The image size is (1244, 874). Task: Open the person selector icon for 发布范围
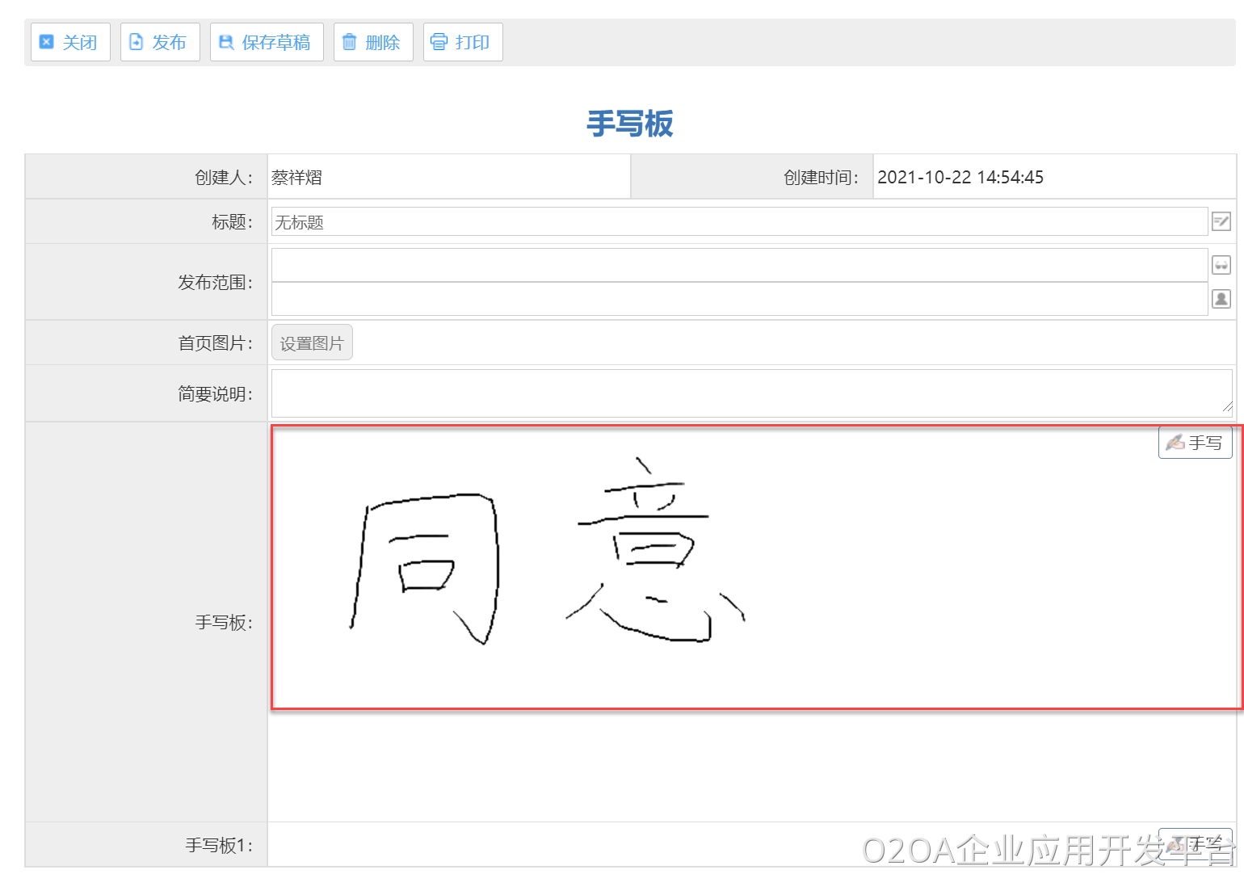1221,299
